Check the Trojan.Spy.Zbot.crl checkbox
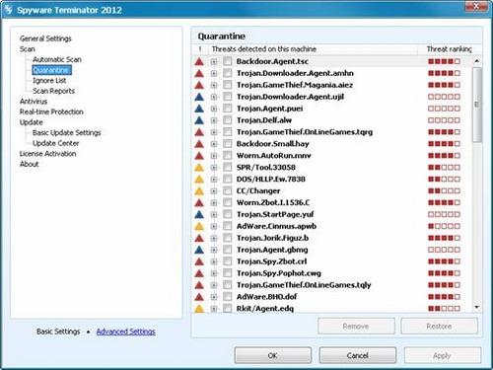The width and height of the screenshot is (493, 370). pos(227,261)
